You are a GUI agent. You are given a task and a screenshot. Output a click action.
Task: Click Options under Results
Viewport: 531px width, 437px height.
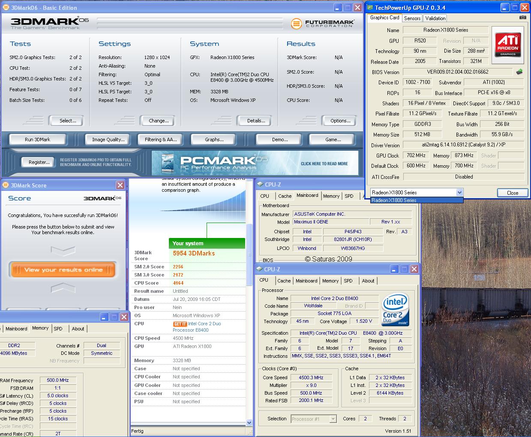coord(340,121)
